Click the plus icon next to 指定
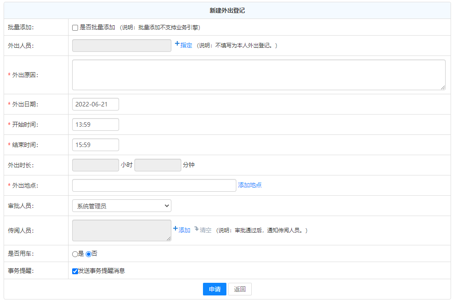The height and width of the screenshot is (304, 456). coord(177,44)
